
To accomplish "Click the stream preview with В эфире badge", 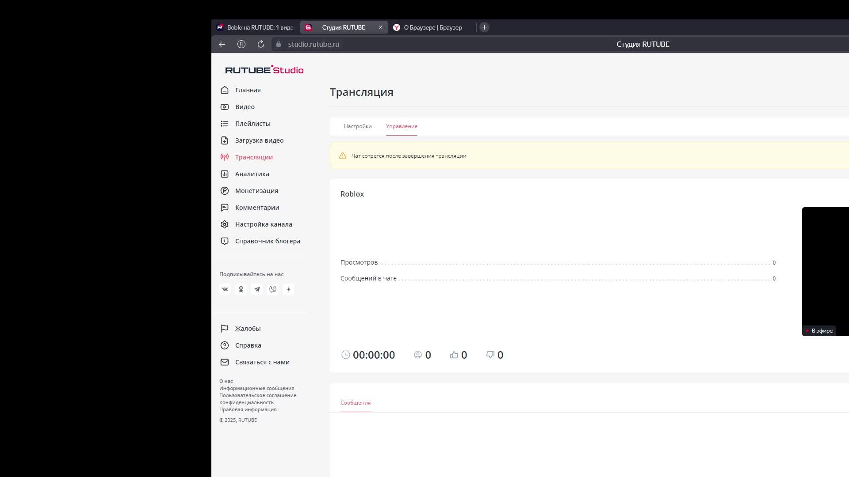I will click(x=826, y=272).
